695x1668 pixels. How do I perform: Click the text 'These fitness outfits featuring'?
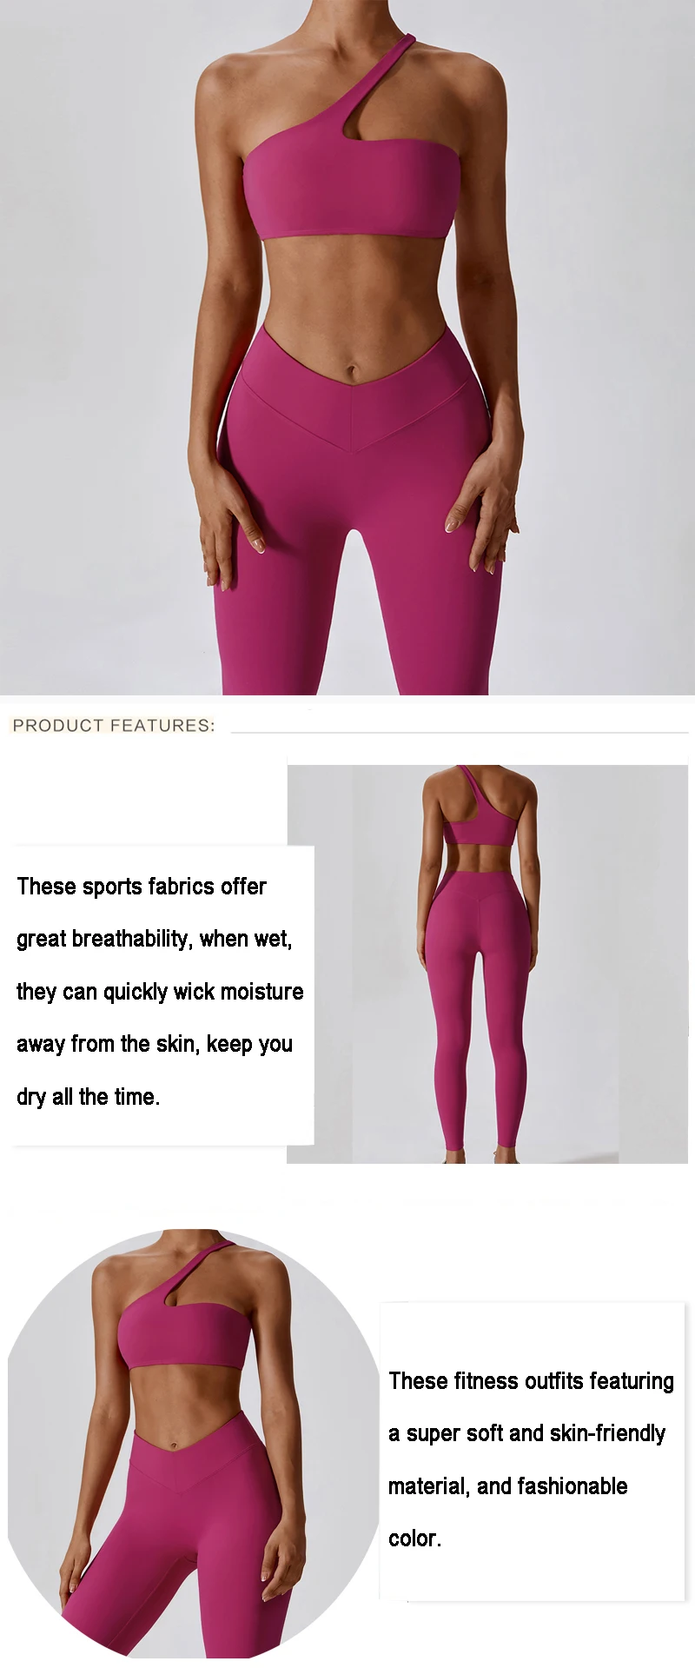pyautogui.click(x=531, y=1381)
